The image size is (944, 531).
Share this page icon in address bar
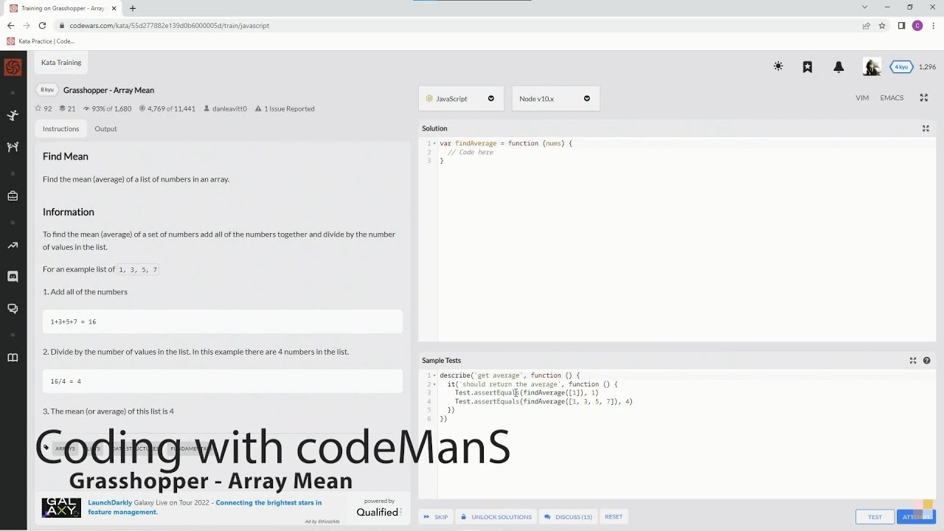[x=867, y=26]
